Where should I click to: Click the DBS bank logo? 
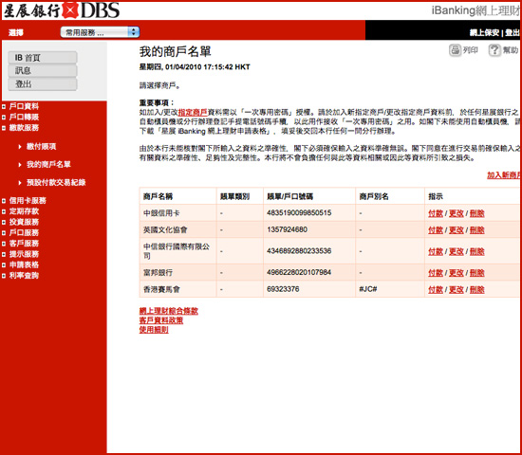[x=62, y=10]
